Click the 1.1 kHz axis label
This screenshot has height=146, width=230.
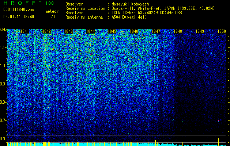click(x=3, y=47)
